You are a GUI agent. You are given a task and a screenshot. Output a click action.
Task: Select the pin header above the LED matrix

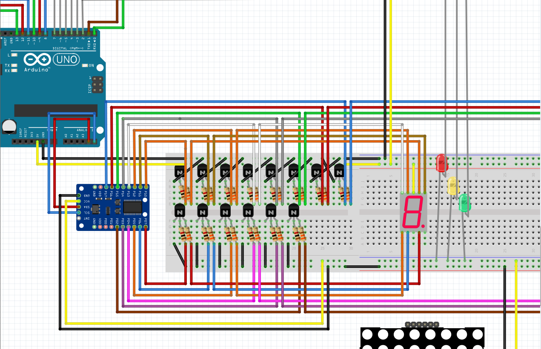click(421, 325)
